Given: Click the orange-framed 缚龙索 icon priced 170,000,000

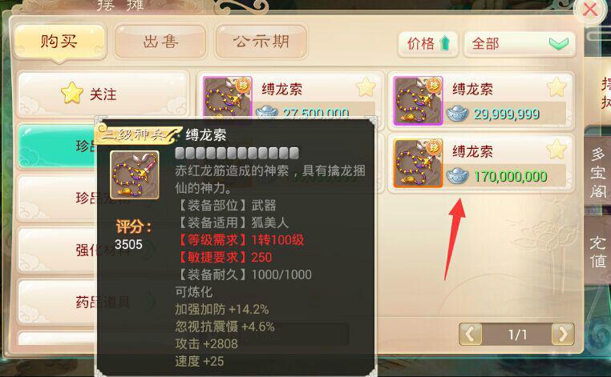Looking at the screenshot, I should 418,163.
